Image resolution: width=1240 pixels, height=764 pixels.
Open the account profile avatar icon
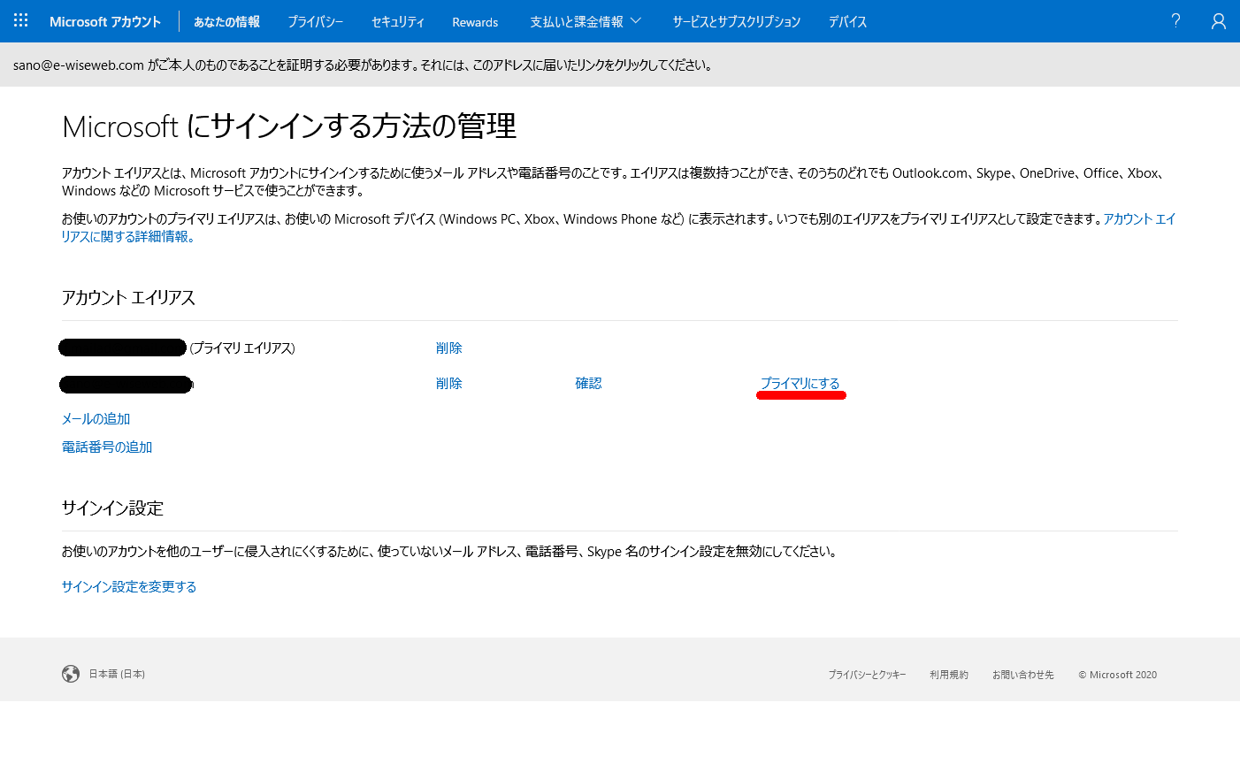[x=1219, y=21]
